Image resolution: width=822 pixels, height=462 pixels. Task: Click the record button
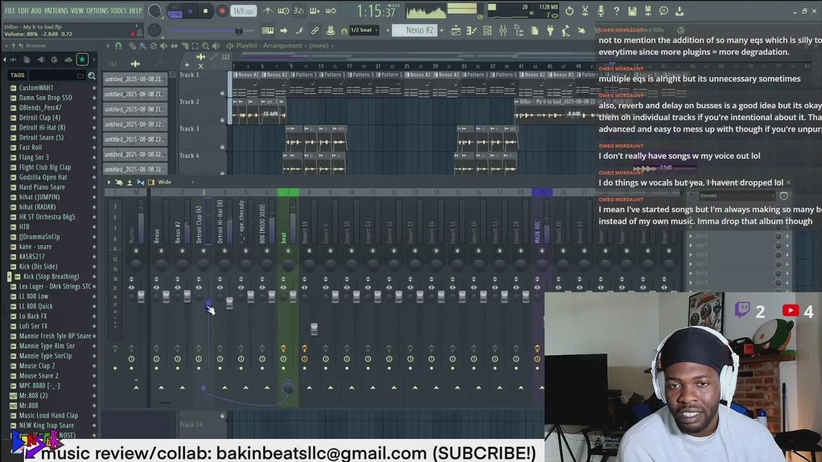(x=222, y=11)
